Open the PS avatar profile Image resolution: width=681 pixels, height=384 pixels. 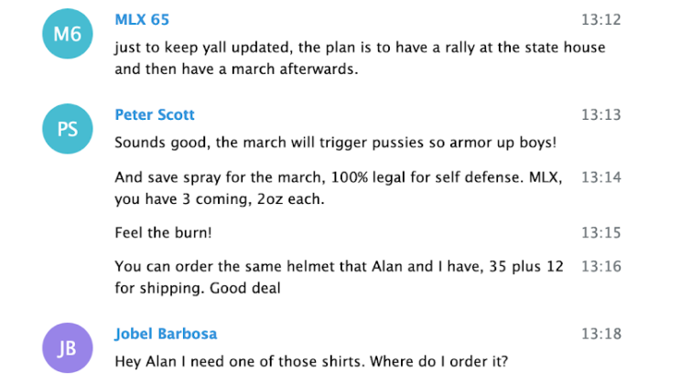tap(68, 129)
